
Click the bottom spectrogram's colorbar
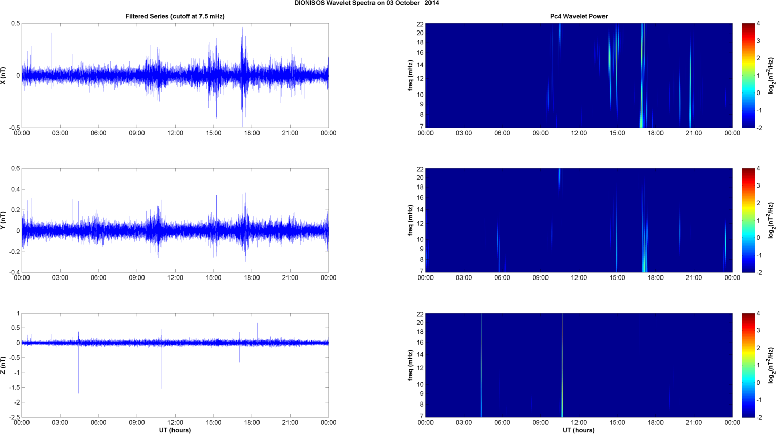pyautogui.click(x=748, y=365)
